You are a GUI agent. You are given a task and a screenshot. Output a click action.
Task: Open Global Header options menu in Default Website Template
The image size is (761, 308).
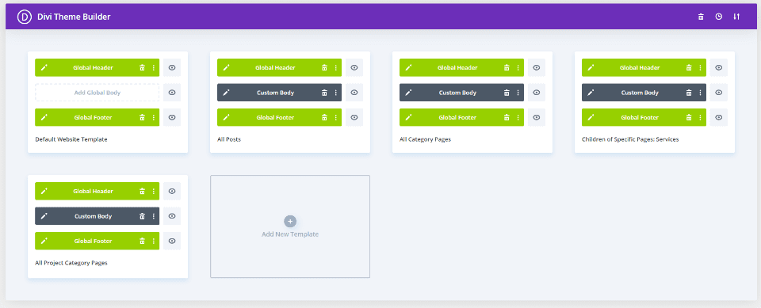(x=153, y=68)
